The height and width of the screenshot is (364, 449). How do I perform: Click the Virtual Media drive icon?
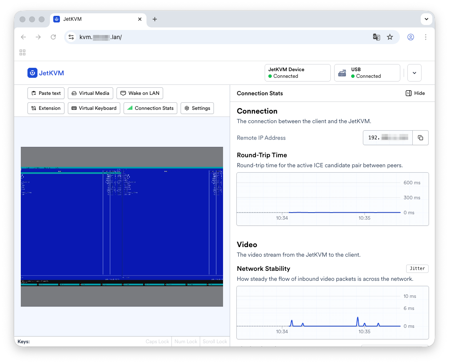pyautogui.click(x=74, y=93)
